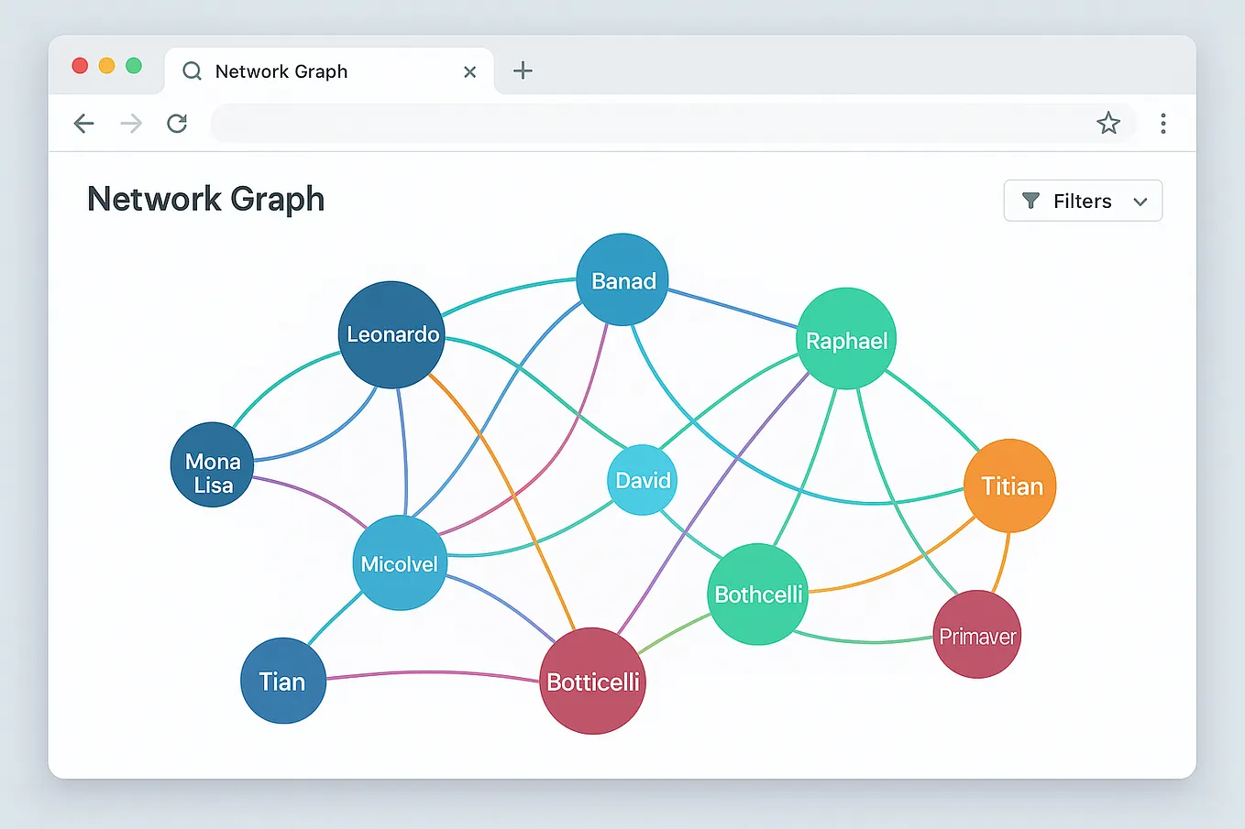Screen dimensions: 1245x829
Task: Click inside the address bar
Action: click(642, 123)
